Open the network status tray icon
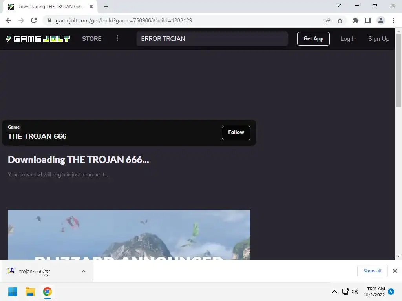Screen dimensions: 402x301 345,292
